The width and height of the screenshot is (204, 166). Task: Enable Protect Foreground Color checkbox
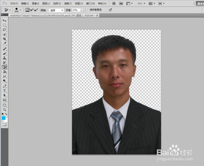(x=88, y=10)
